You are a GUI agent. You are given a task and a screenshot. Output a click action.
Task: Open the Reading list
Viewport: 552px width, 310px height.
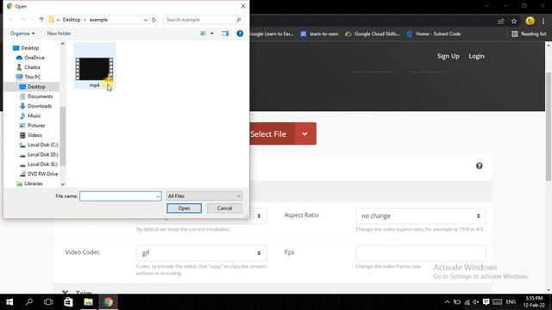(529, 34)
